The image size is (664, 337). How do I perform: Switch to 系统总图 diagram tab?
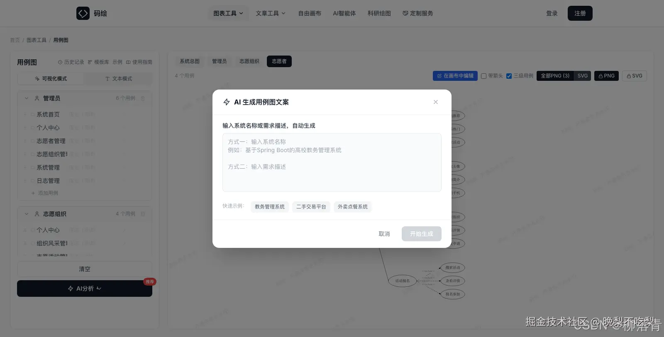[x=190, y=61]
